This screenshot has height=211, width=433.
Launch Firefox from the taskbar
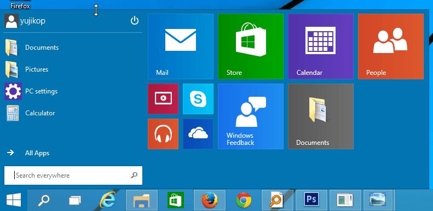coord(210,200)
